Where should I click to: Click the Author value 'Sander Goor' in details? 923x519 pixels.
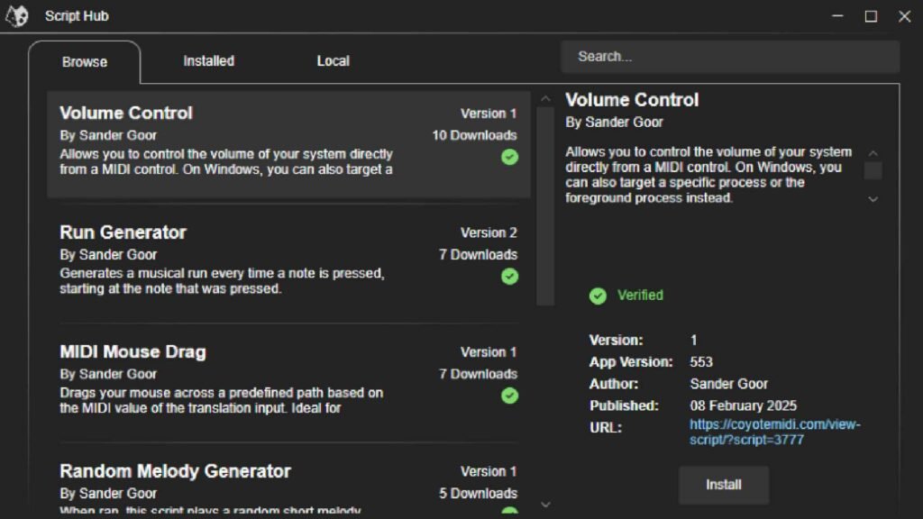(728, 384)
